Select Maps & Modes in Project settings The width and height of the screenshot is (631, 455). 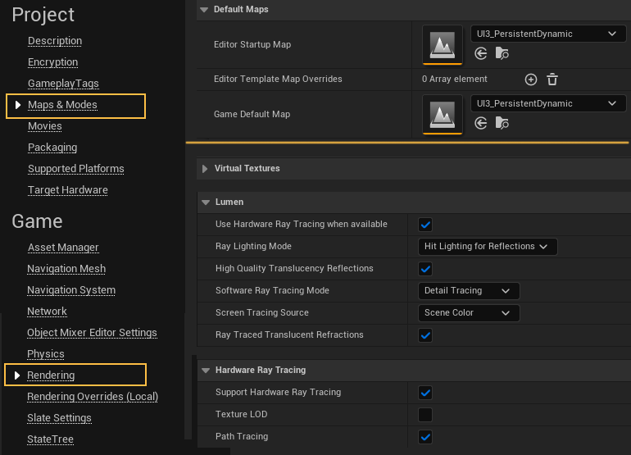(x=62, y=105)
